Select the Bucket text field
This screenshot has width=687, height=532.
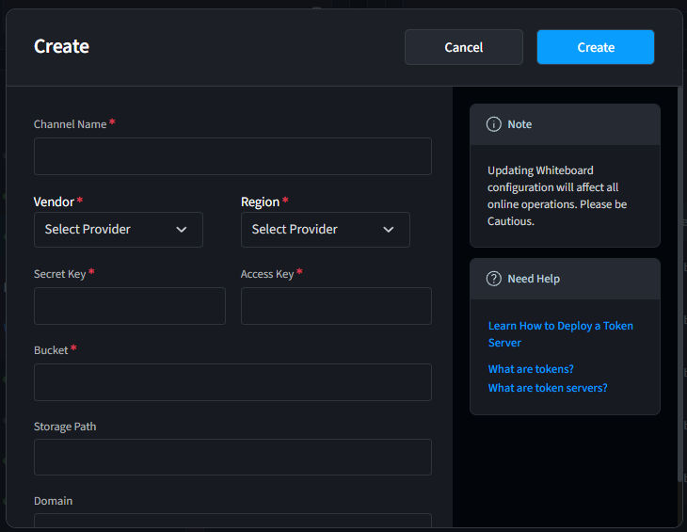tap(232, 382)
